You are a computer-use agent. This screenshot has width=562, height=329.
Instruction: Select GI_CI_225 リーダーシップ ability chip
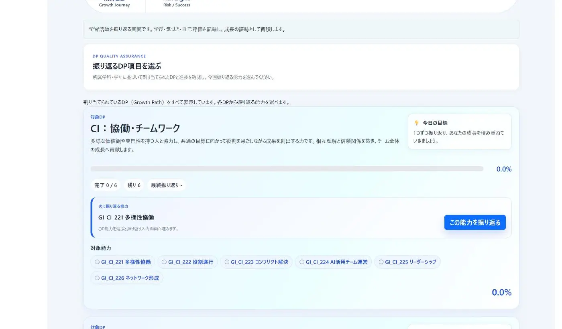pos(407,262)
